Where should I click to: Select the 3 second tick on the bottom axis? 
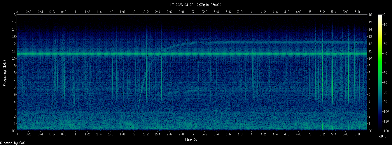click(193, 134)
